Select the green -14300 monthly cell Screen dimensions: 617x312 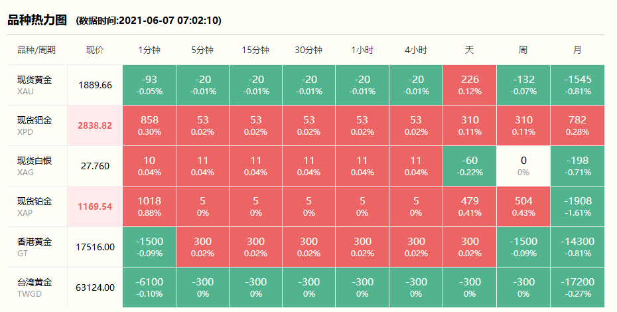click(x=577, y=247)
